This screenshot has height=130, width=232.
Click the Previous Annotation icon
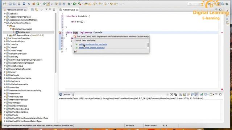point(105,4)
